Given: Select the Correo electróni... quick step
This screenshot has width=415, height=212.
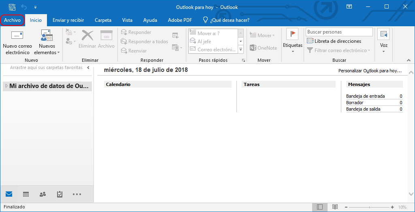Looking at the screenshot, I should (x=213, y=49).
